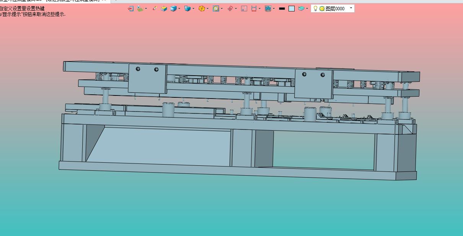Click the shaded blue cube display icon
The height and width of the screenshot is (236, 463).
coord(173,8)
